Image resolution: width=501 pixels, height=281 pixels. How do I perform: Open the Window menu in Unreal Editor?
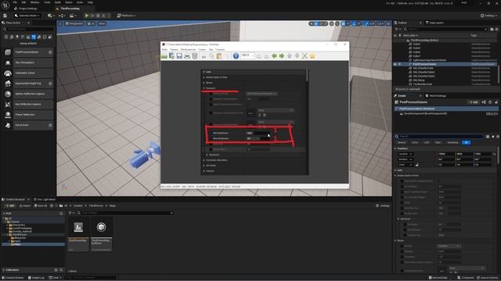[34, 2]
